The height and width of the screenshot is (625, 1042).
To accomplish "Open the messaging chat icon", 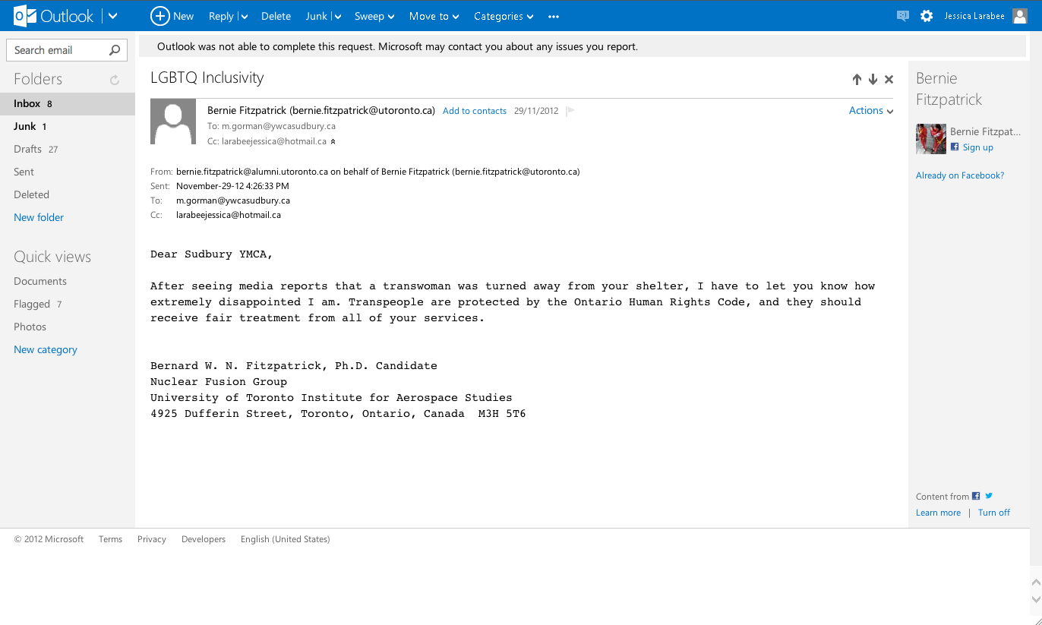I will pos(902,16).
